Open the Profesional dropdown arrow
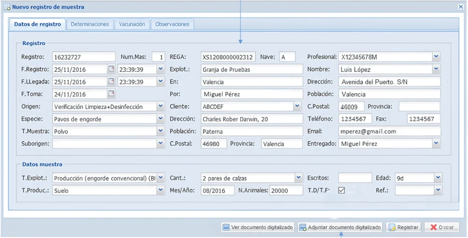Screen dimensions: 468x238 pyautogui.click(x=436, y=57)
